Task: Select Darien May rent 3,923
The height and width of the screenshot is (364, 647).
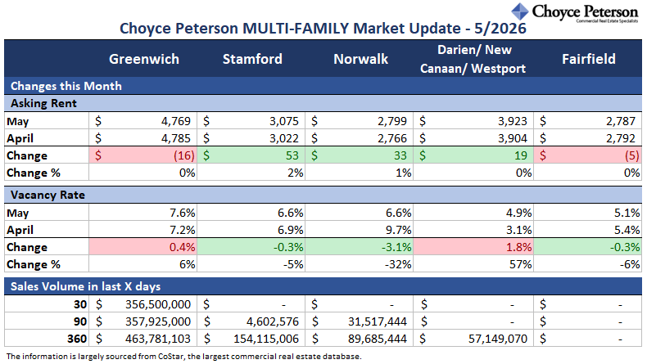Action: [x=473, y=121]
